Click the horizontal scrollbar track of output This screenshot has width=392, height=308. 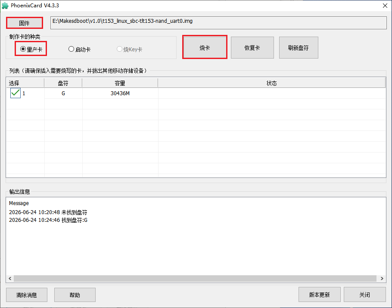[x=195, y=279]
